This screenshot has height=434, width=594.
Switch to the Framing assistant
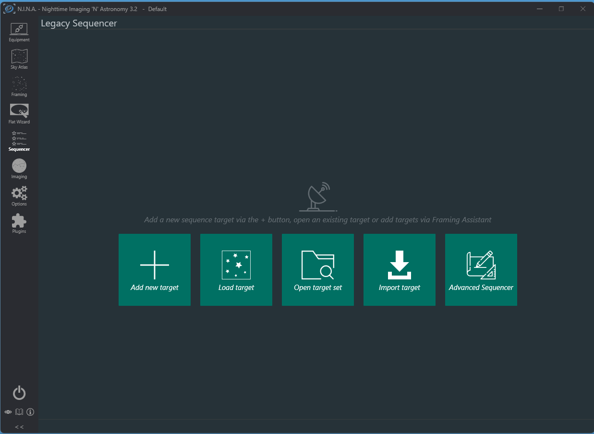point(19,87)
